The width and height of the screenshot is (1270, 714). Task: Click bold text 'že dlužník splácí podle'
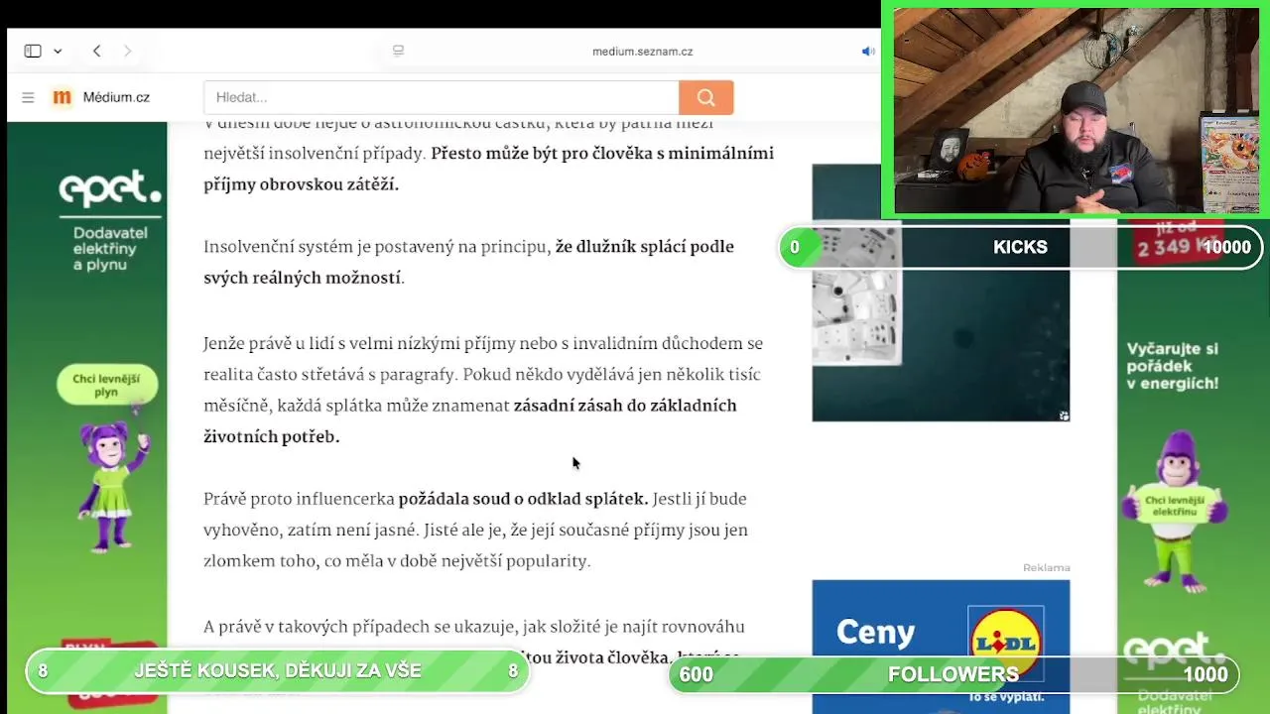[x=645, y=247]
